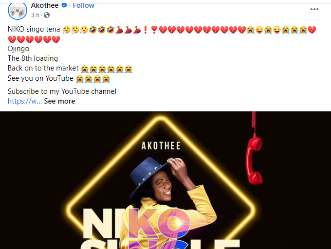Click the large NIKO text on poster
The width and height of the screenshot is (331, 249).
click(135, 224)
